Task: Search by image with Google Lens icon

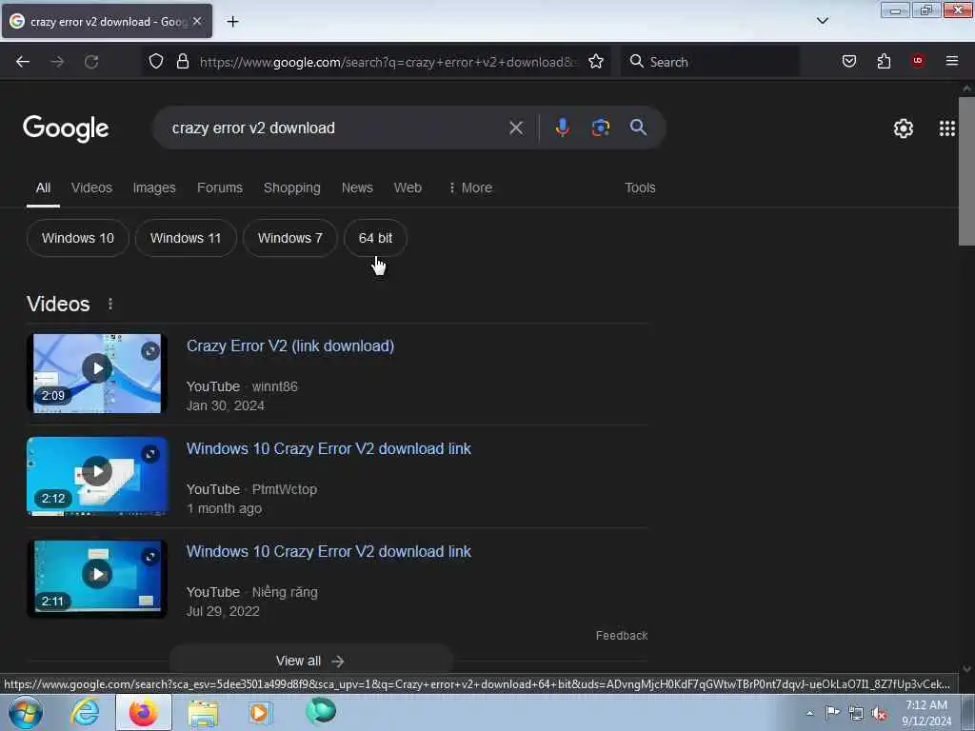Action: pos(600,128)
